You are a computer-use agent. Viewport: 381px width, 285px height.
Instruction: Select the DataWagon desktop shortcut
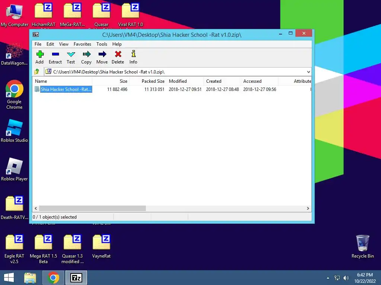[x=15, y=55]
